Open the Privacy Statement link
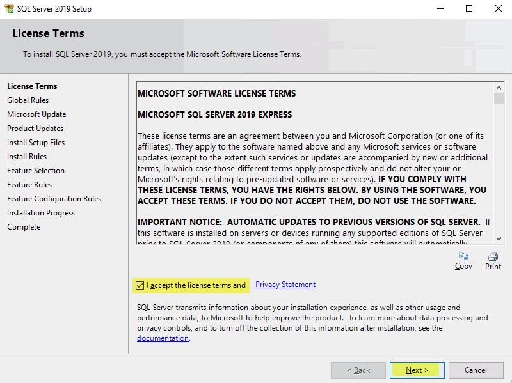 tap(285, 285)
